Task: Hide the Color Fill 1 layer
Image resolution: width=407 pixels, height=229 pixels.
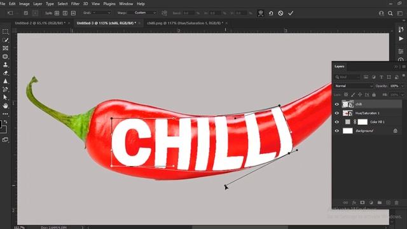Action: pos(336,122)
